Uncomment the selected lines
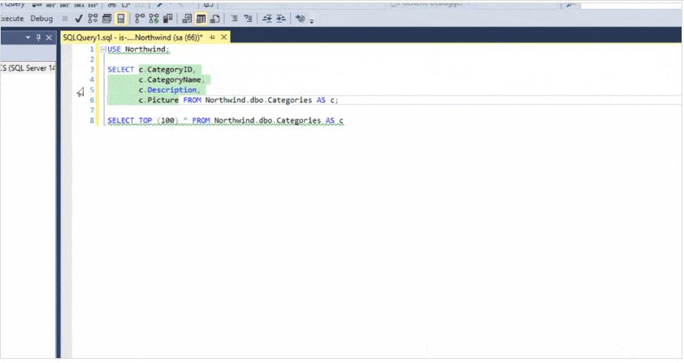The width and height of the screenshot is (684, 363). tap(248, 19)
